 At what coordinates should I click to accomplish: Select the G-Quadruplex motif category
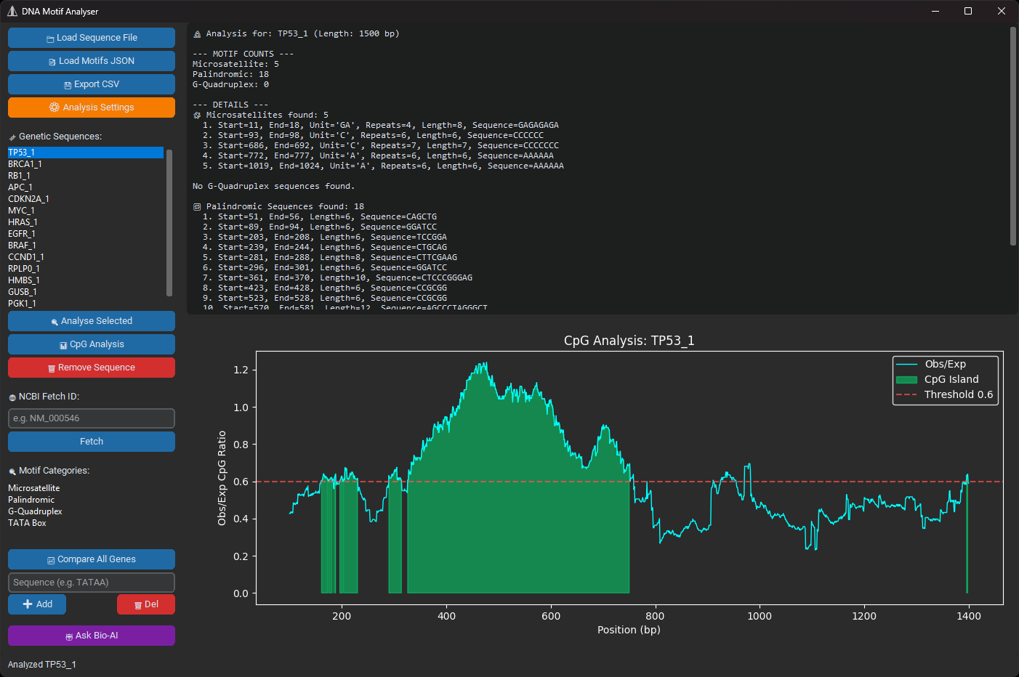pyautogui.click(x=36, y=511)
